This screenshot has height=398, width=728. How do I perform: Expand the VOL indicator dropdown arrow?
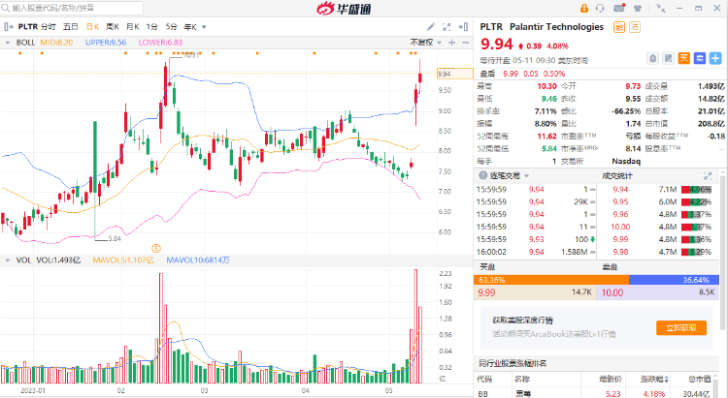(x=8, y=260)
